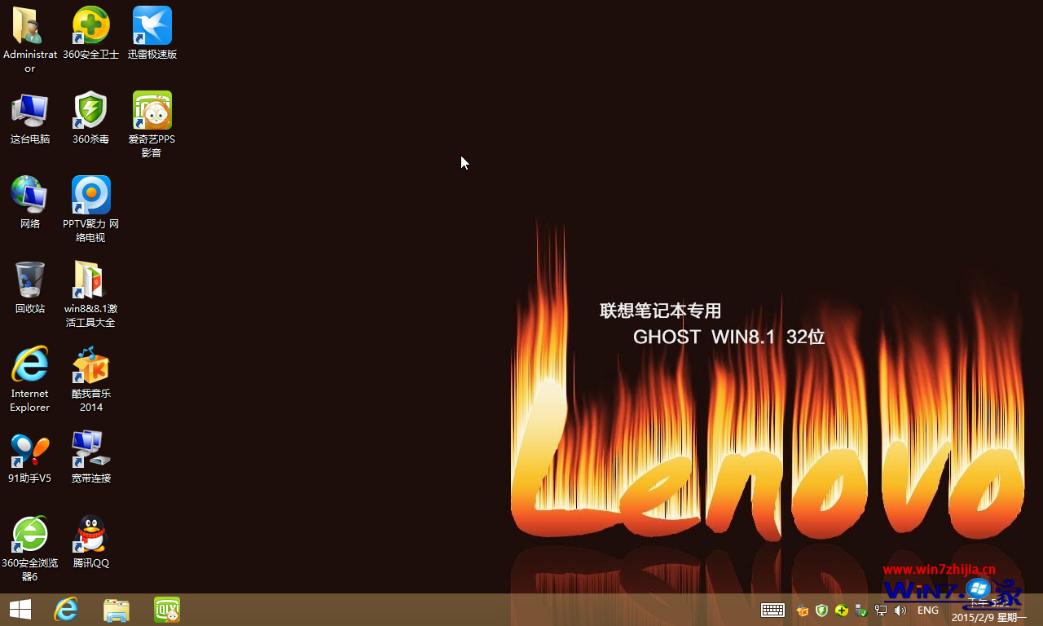Open 360杀毒 antivirus
The image size is (1043, 626).
pos(90,110)
